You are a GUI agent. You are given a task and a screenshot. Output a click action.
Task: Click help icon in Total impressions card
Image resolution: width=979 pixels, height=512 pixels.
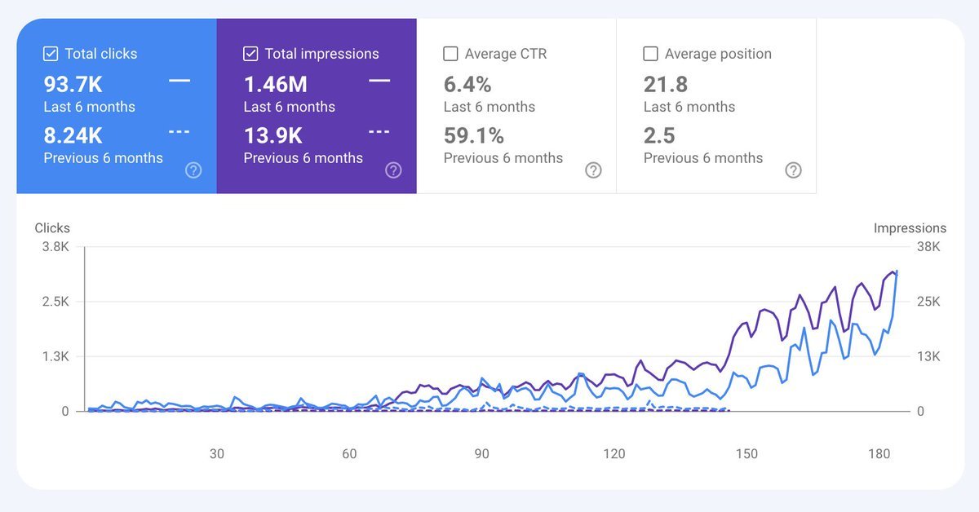[393, 170]
